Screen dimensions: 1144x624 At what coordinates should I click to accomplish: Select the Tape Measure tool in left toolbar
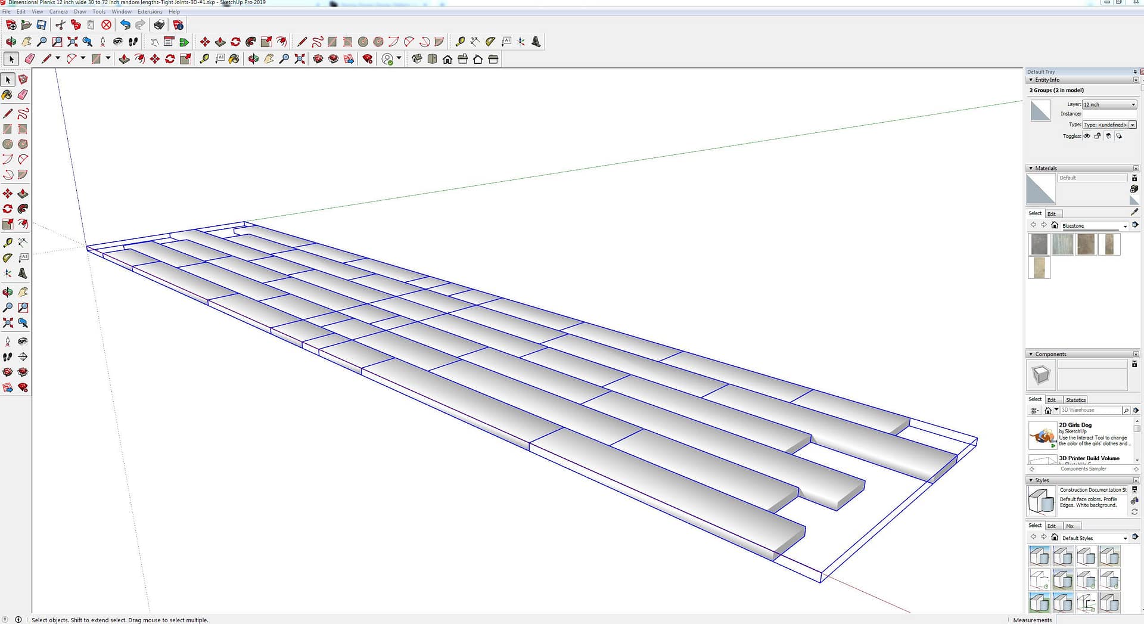tap(7, 243)
